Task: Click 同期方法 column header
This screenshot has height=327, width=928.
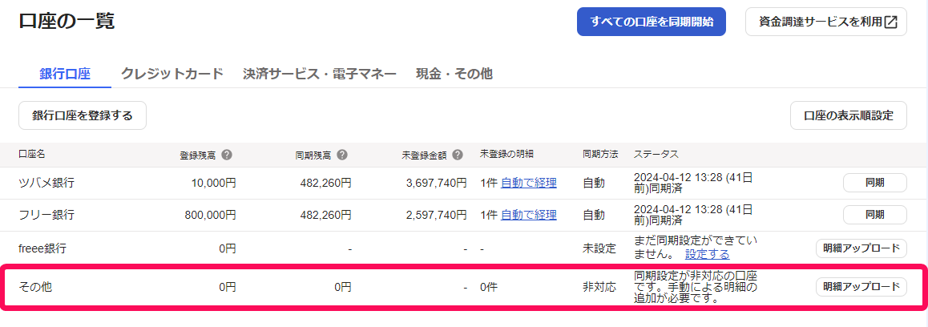Action: click(600, 154)
